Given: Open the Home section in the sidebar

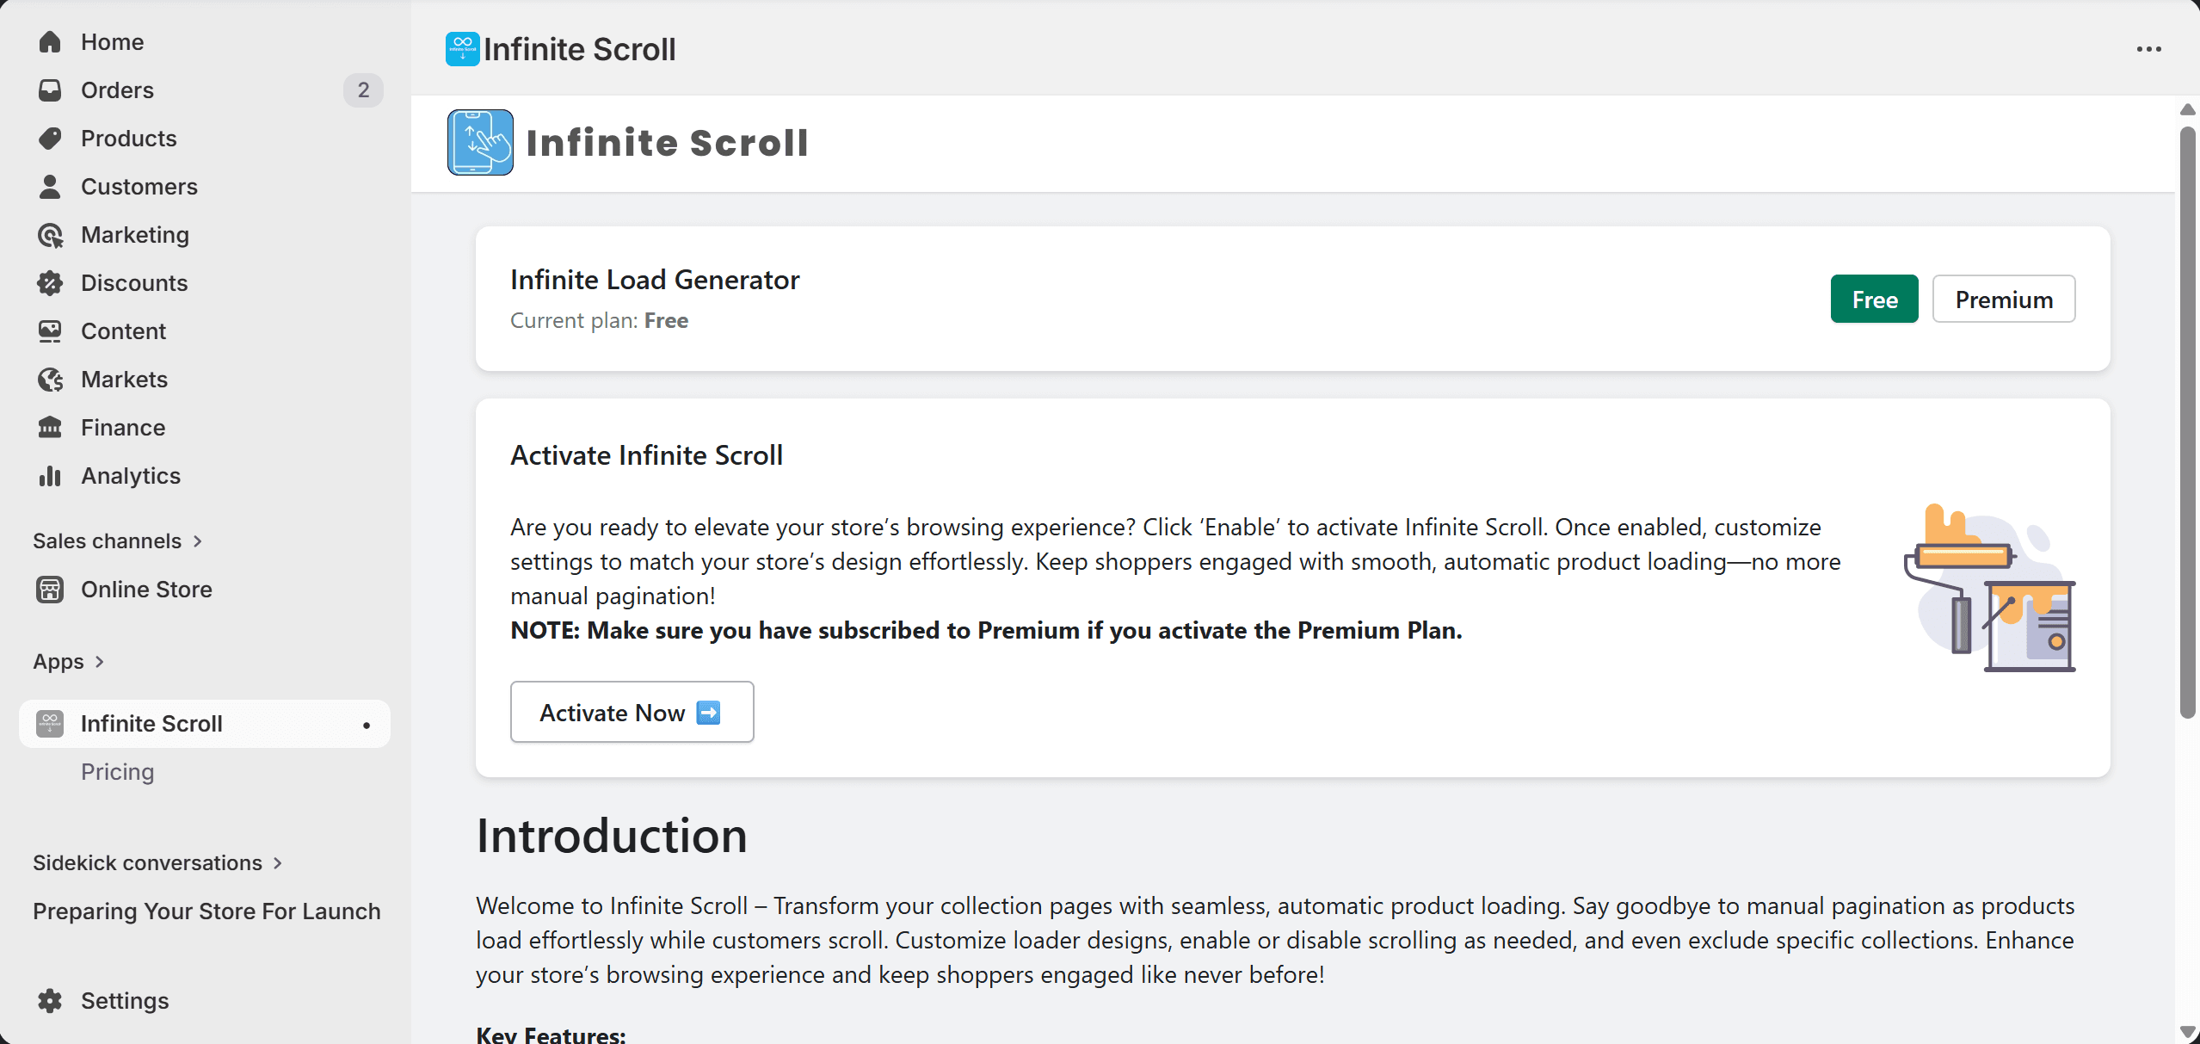Looking at the screenshot, I should 112,41.
